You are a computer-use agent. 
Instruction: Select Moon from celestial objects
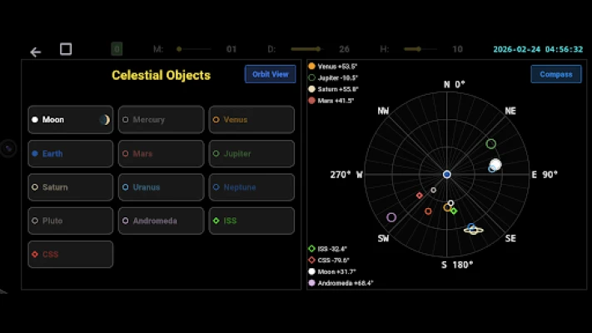(x=71, y=120)
